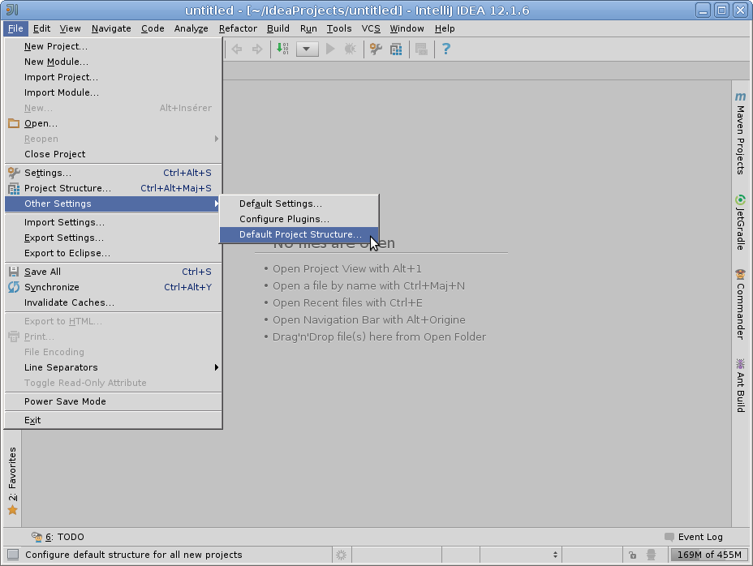The width and height of the screenshot is (753, 566).
Task: Click the read-only lock icon in status bar
Action: [x=632, y=555]
